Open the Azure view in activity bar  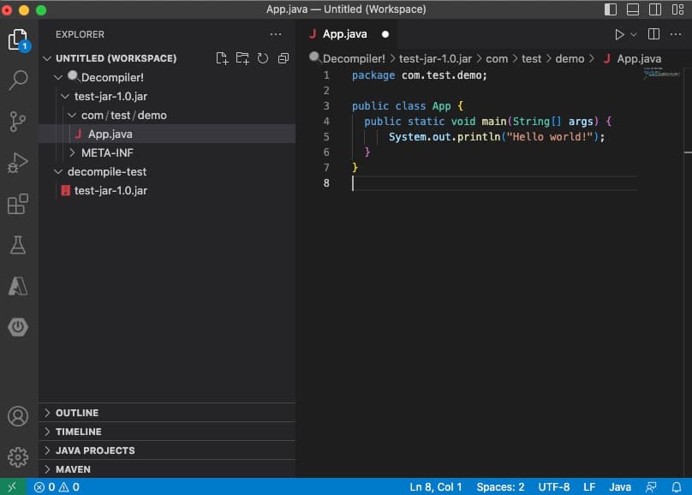18,286
